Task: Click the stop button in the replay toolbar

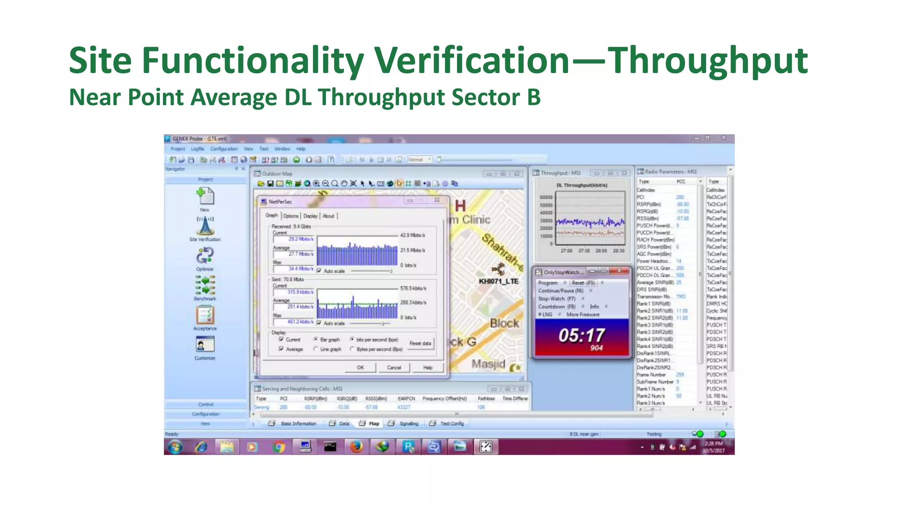Action: point(380,160)
